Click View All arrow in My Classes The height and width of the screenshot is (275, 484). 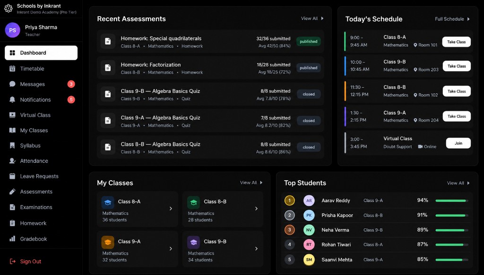coord(261,183)
